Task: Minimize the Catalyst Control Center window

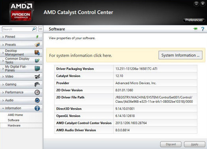Action: click(x=196, y=4)
